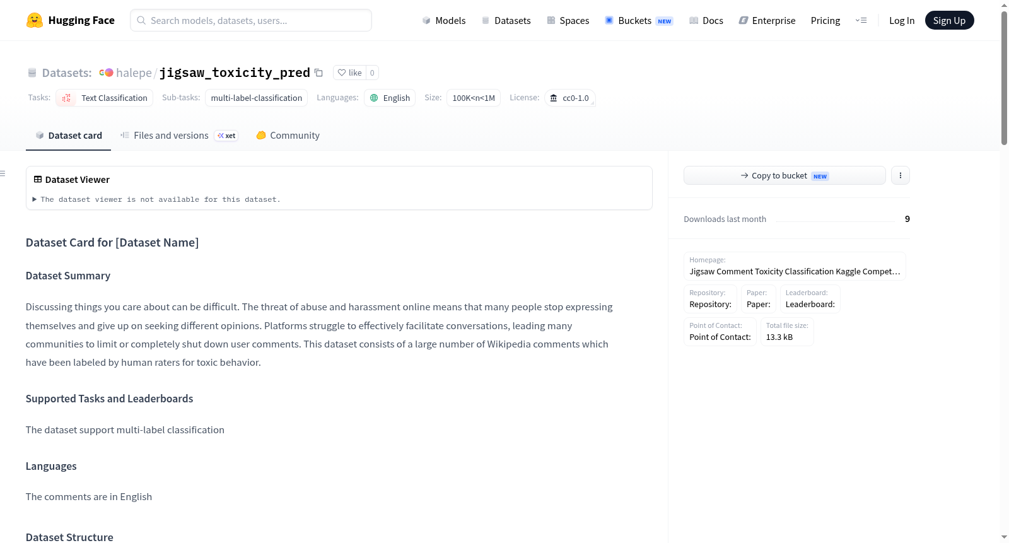Click the search magnifier icon
This screenshot has height=543, width=1009.
(141, 20)
